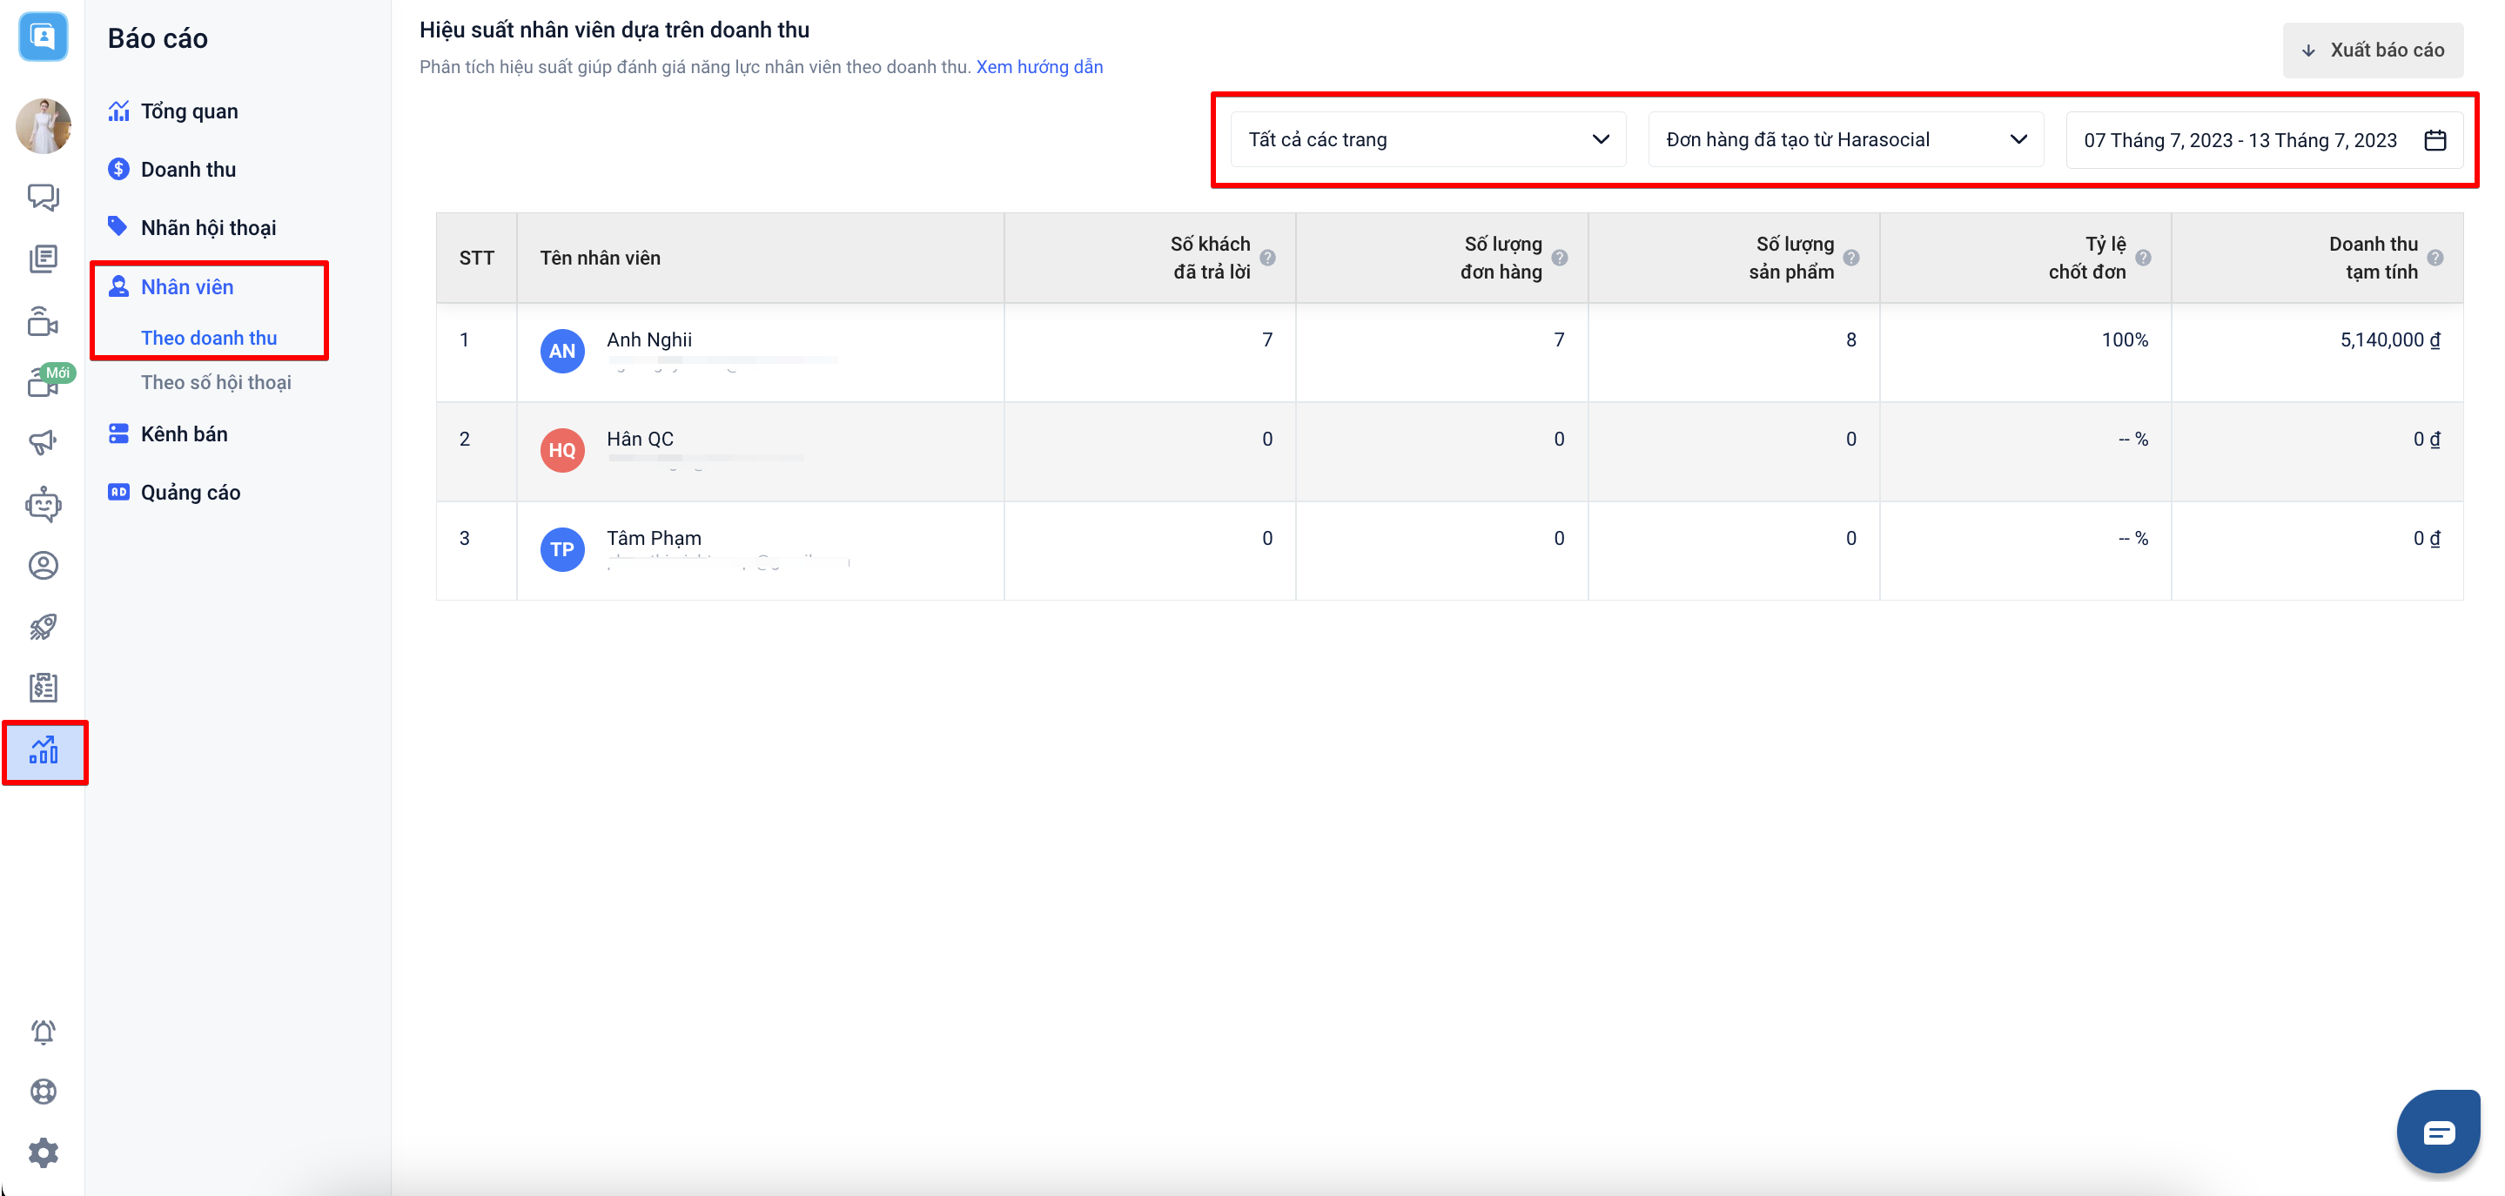Open the reports chart icon in sidebar
The width and height of the screenshot is (2505, 1196).
point(44,750)
